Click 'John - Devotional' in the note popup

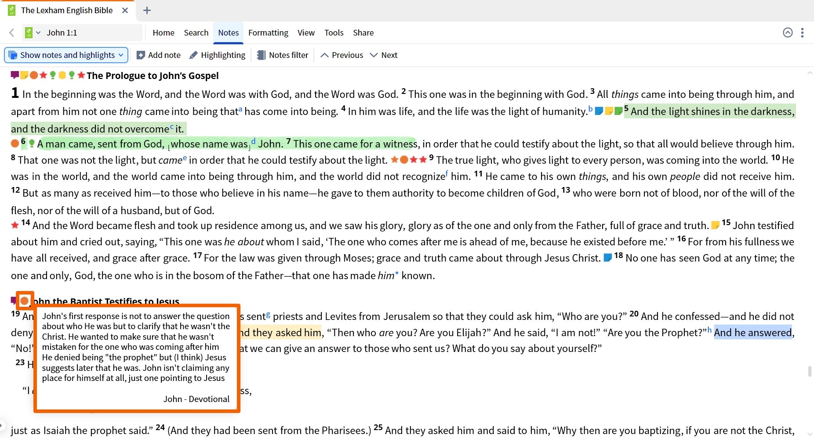(x=196, y=399)
